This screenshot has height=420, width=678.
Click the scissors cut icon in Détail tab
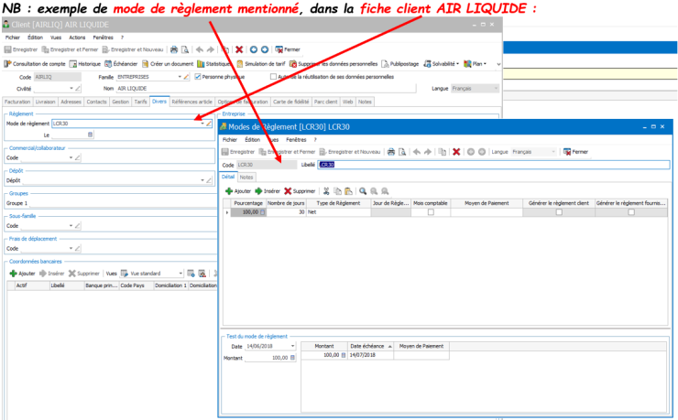(326, 191)
